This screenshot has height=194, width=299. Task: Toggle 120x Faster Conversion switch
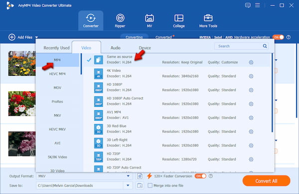[200, 176]
